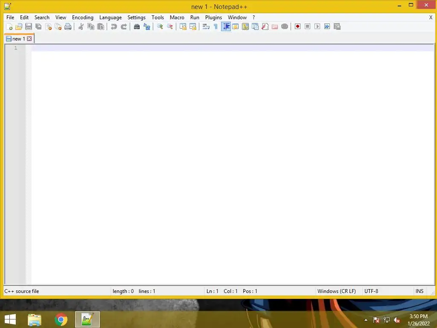This screenshot has height=328, width=437.
Task: Click the Run macro multiple times icon
Action: (327, 26)
